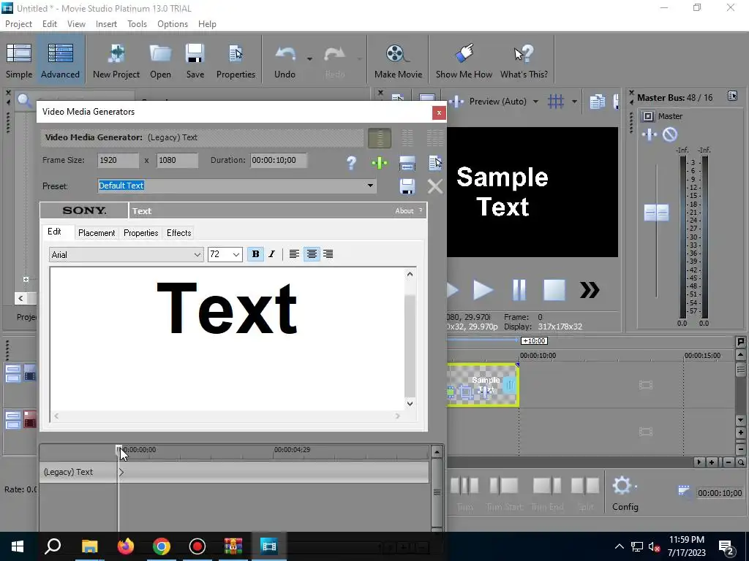Screen dimensions: 749x561
Task: Click the Master automation disable icon
Action: pyautogui.click(x=670, y=135)
